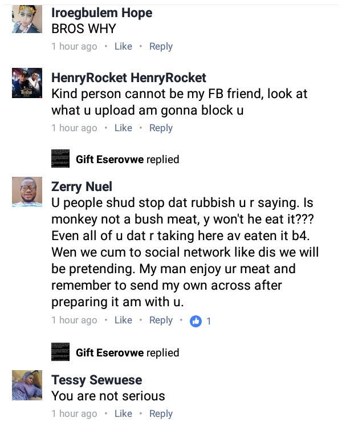Image resolution: width=342 pixels, height=422 pixels.
Task: Like Zerry Nuel's comment
Action: click(x=123, y=320)
